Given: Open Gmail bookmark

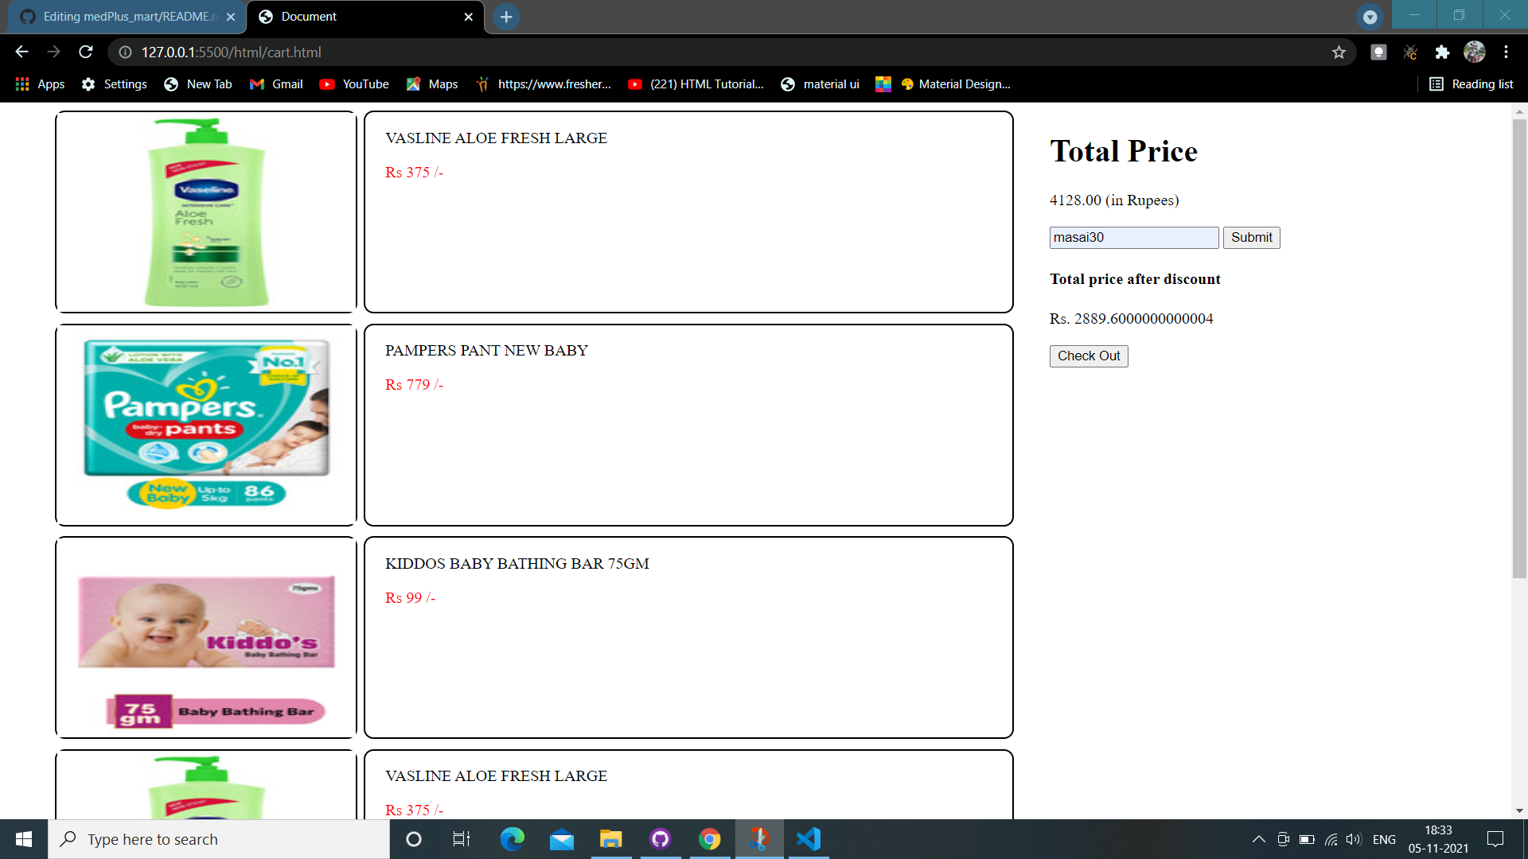Looking at the screenshot, I should pyautogui.click(x=276, y=84).
